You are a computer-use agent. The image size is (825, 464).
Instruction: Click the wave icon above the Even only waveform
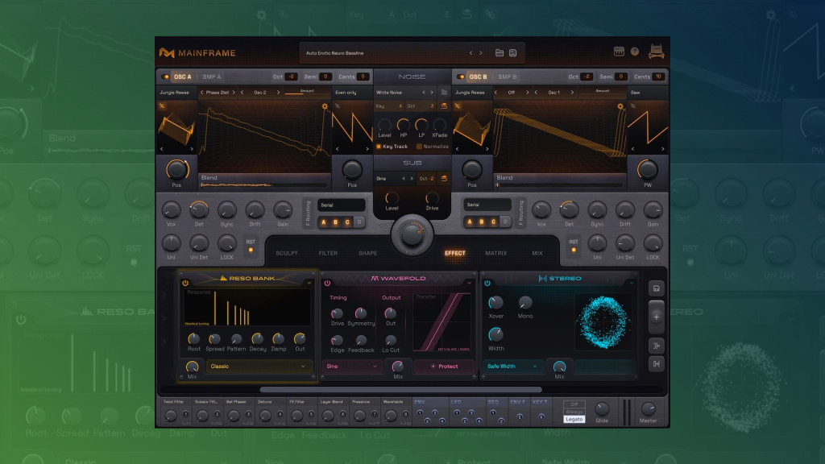[x=338, y=106]
